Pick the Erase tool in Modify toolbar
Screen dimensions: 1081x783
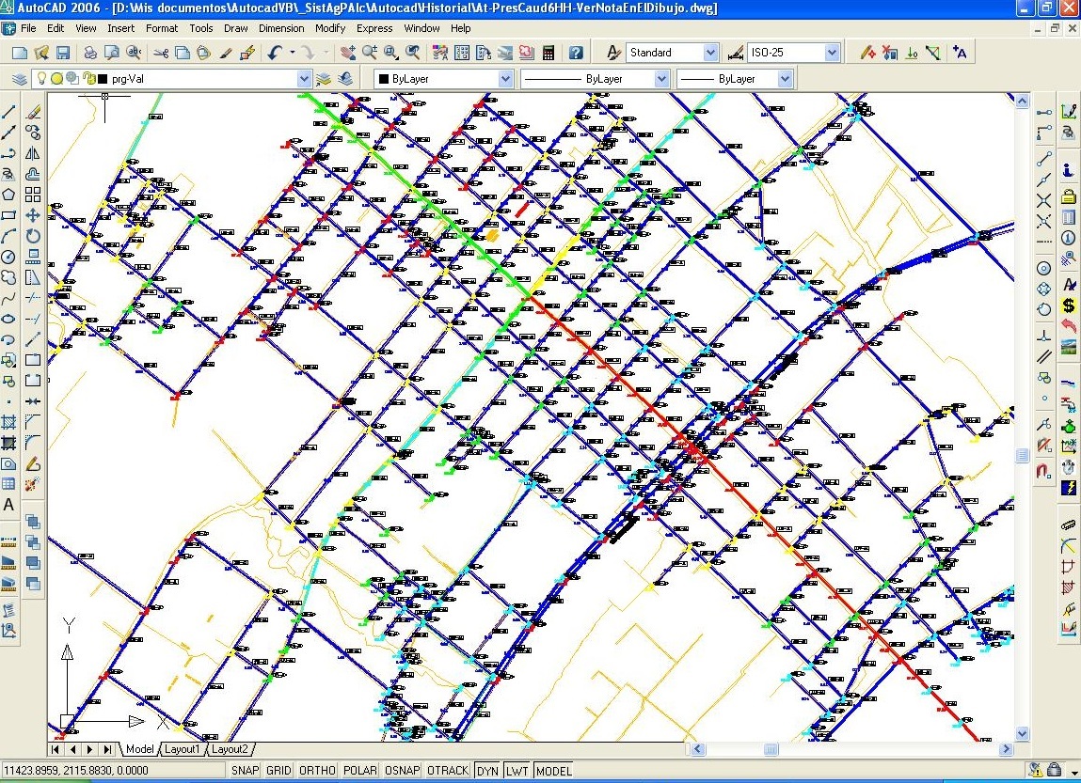(x=33, y=112)
